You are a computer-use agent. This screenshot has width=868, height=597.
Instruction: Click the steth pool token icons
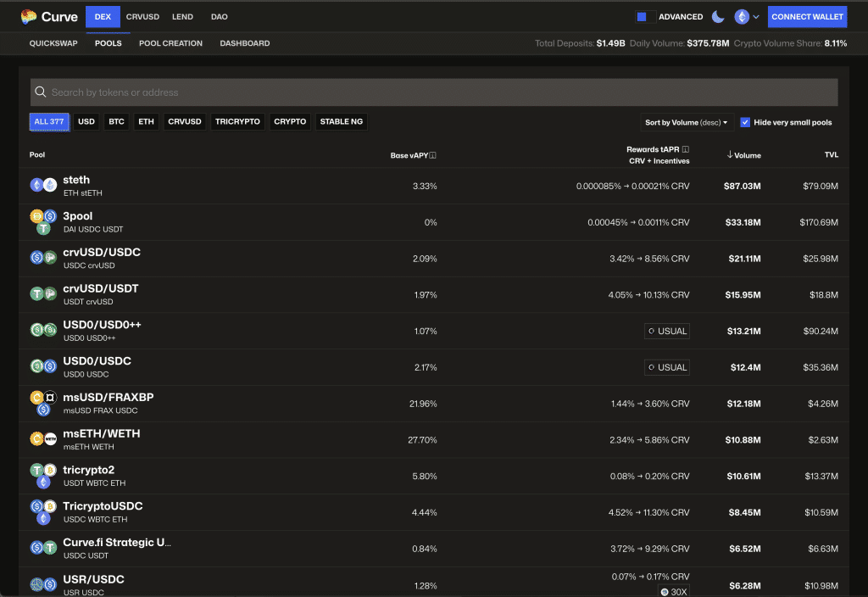point(42,185)
